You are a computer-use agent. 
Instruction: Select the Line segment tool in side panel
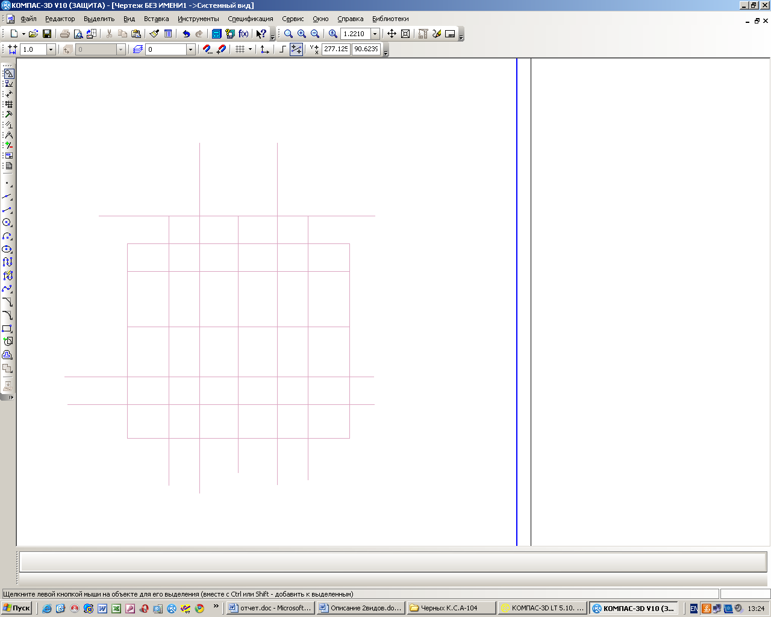pyautogui.click(x=7, y=210)
